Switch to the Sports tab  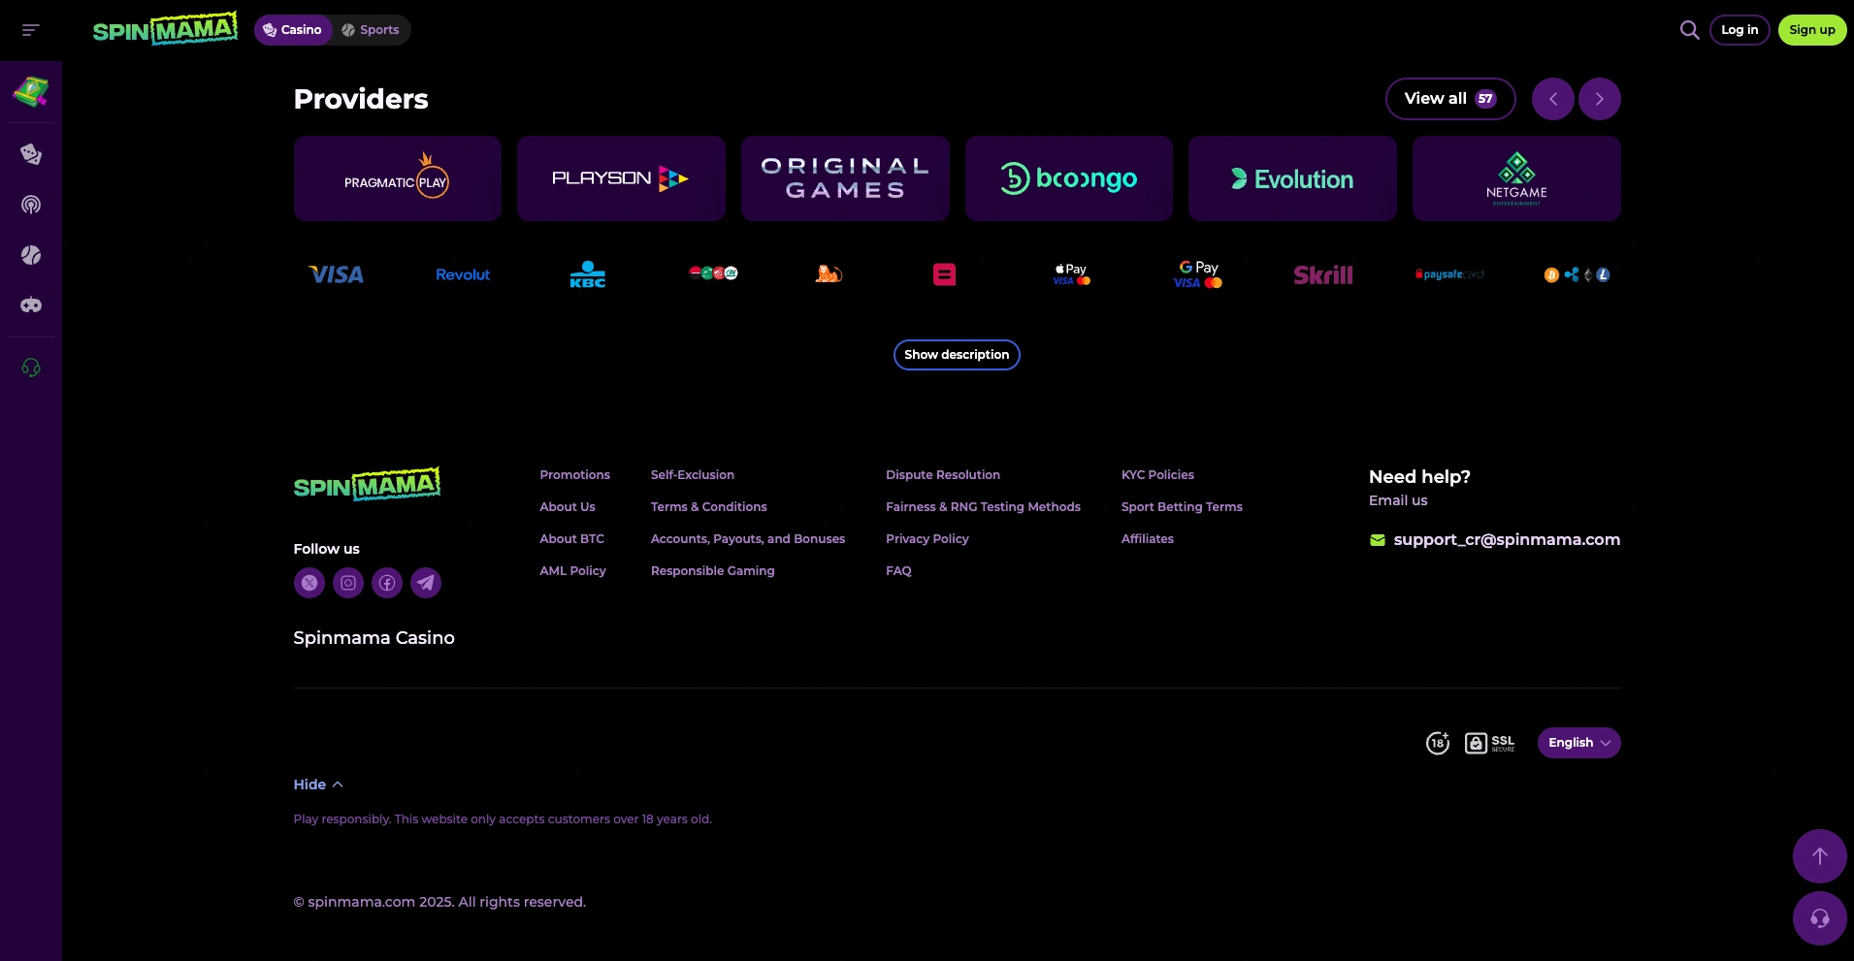pos(370,30)
